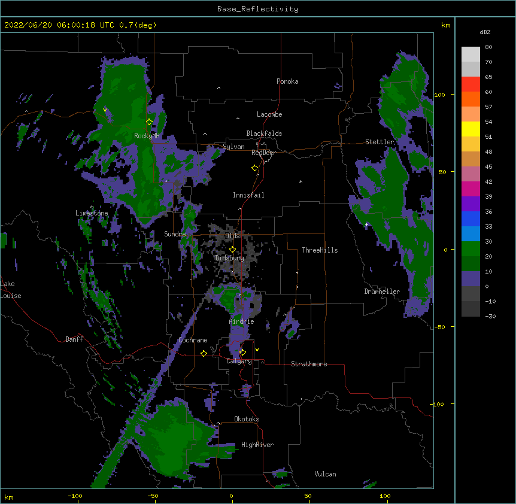
Task: Click the HighRiver town label
Action: coord(257,445)
